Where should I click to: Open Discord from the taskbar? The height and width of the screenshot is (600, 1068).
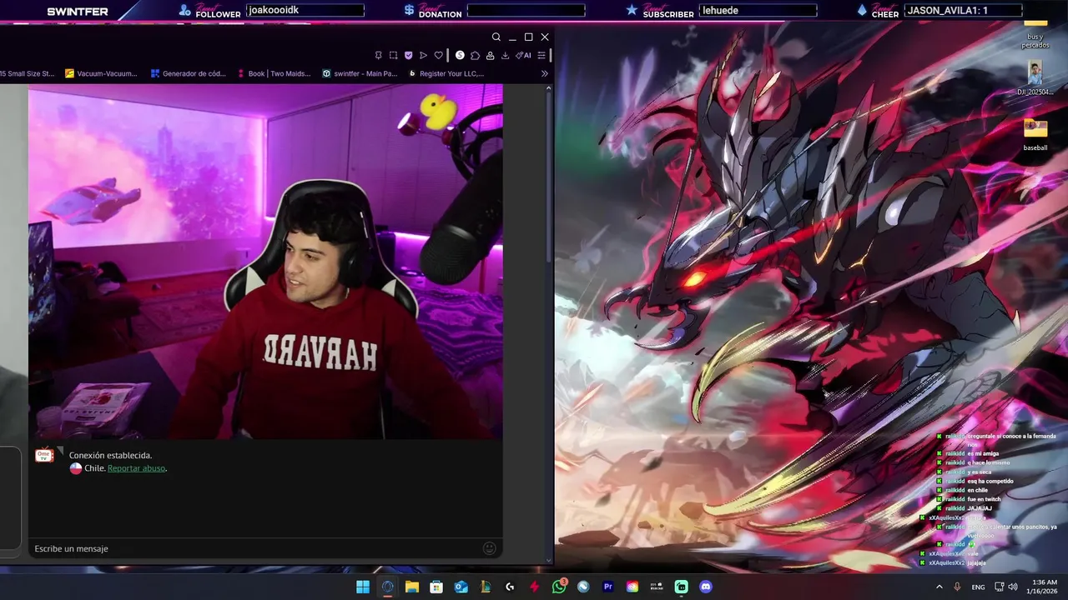coord(706,587)
